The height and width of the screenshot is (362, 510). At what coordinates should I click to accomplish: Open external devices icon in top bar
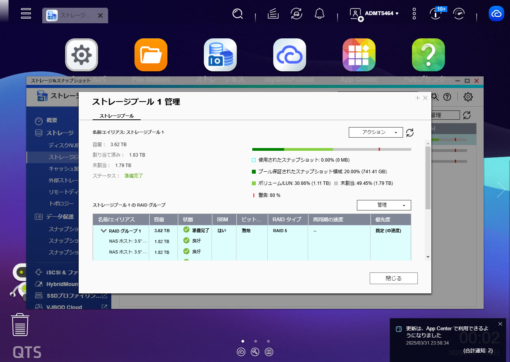296,14
